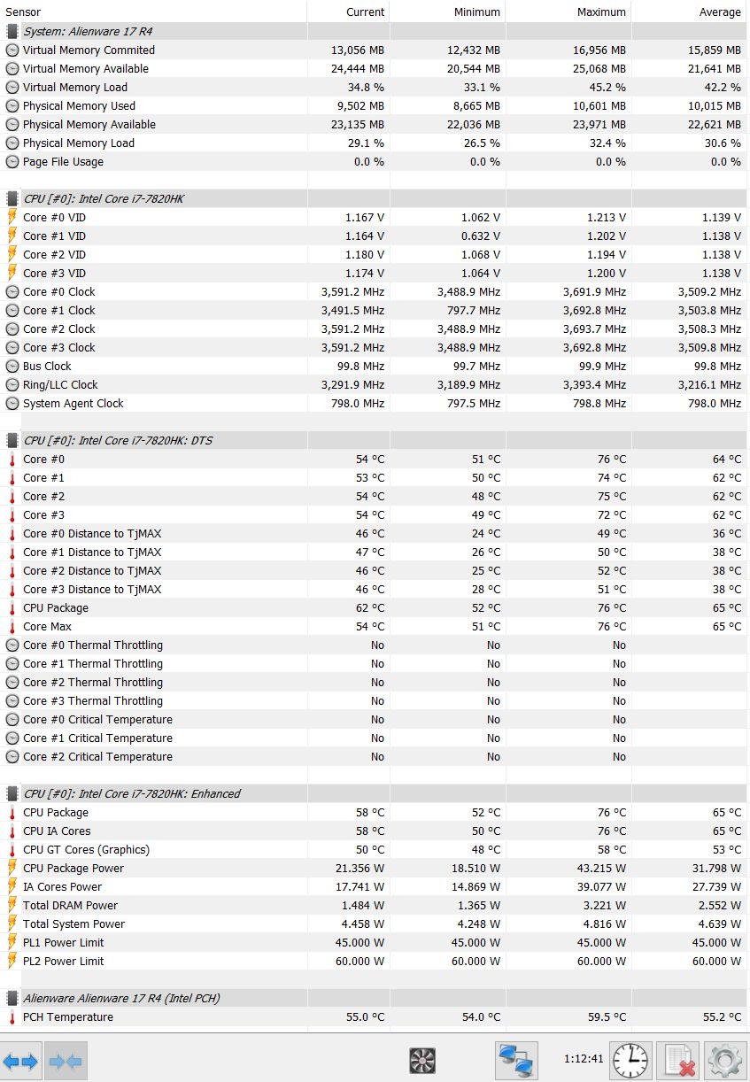Click the Maximum column header
The width and height of the screenshot is (750, 1082).
point(601,12)
